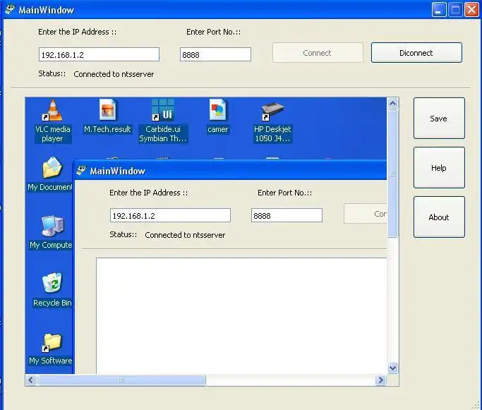Focus the remote window port field 8888
The width and height of the screenshot is (482, 410).
click(x=287, y=215)
